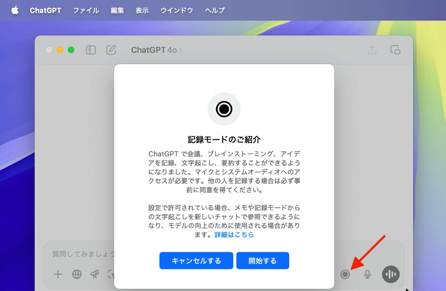
Task: Start voice mode with the waveform button
Action: tap(391, 274)
